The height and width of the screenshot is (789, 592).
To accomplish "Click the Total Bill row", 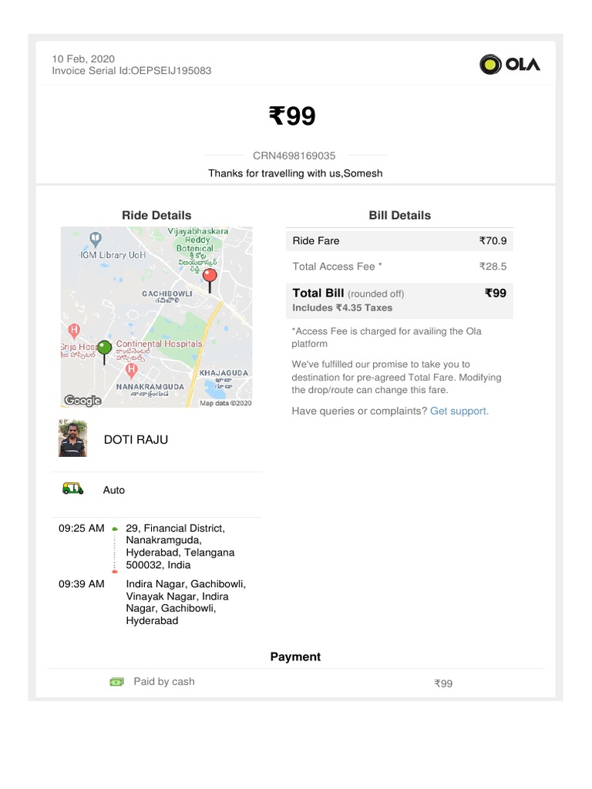I will (399, 299).
